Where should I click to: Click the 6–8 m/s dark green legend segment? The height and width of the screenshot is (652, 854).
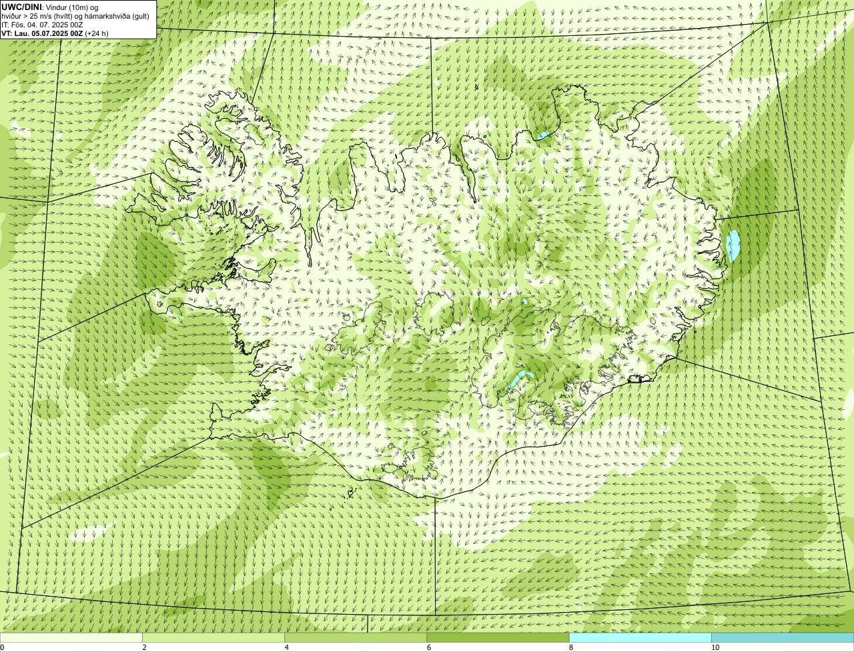pos(498,638)
